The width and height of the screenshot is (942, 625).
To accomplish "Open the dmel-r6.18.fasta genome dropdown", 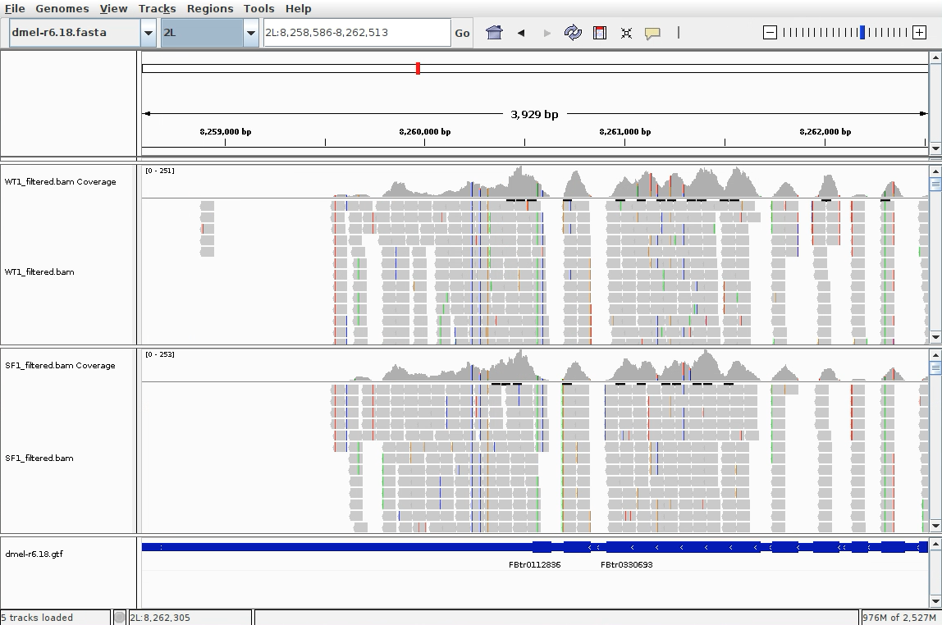I will (149, 33).
